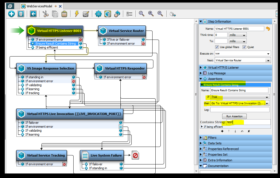Uncheck the Quiet checkbox
The width and height of the screenshot is (280, 178).
[244, 47]
